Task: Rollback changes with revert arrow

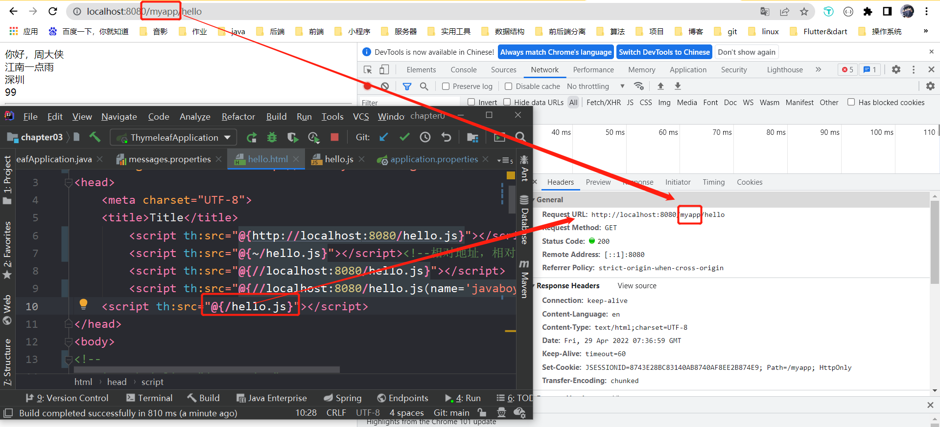Action: (x=446, y=137)
